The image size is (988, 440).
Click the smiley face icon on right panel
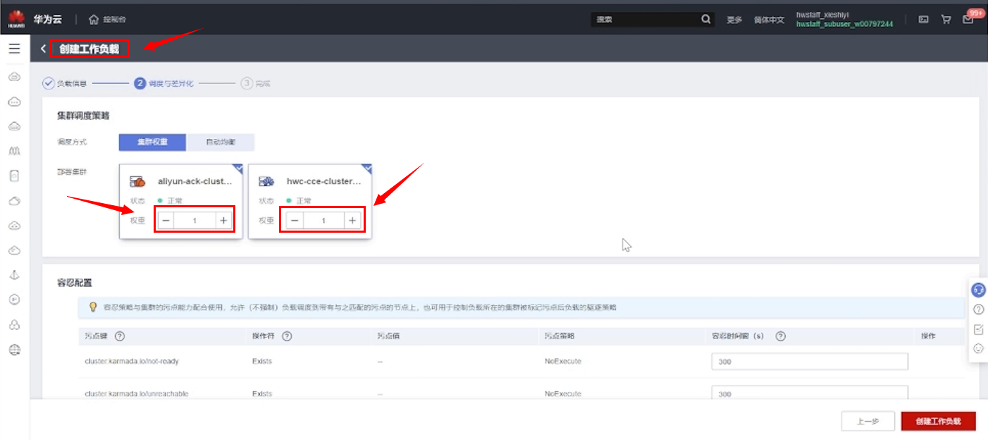978,348
